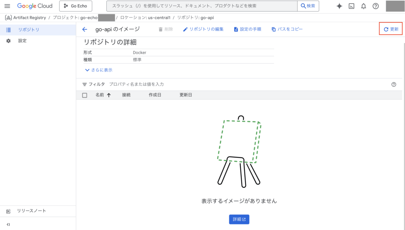Toggle the select-all checkbox in table header
The image size is (405, 230).
pos(85,95)
